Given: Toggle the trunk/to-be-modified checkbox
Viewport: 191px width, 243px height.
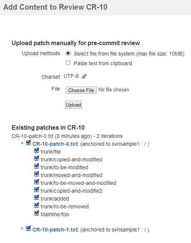Looking at the screenshot, I should tap(37, 166).
